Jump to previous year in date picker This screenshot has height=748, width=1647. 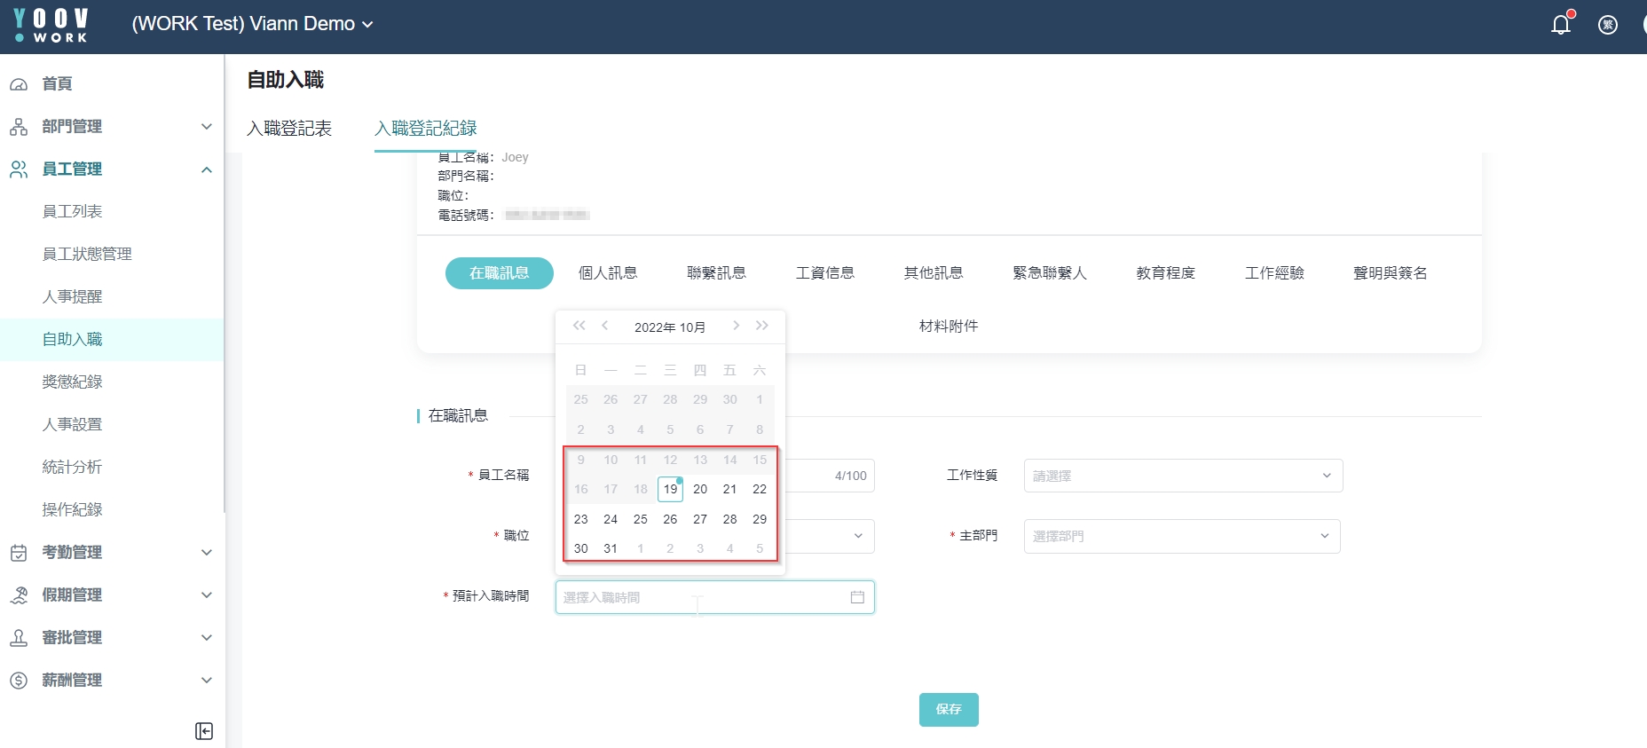coord(579,326)
